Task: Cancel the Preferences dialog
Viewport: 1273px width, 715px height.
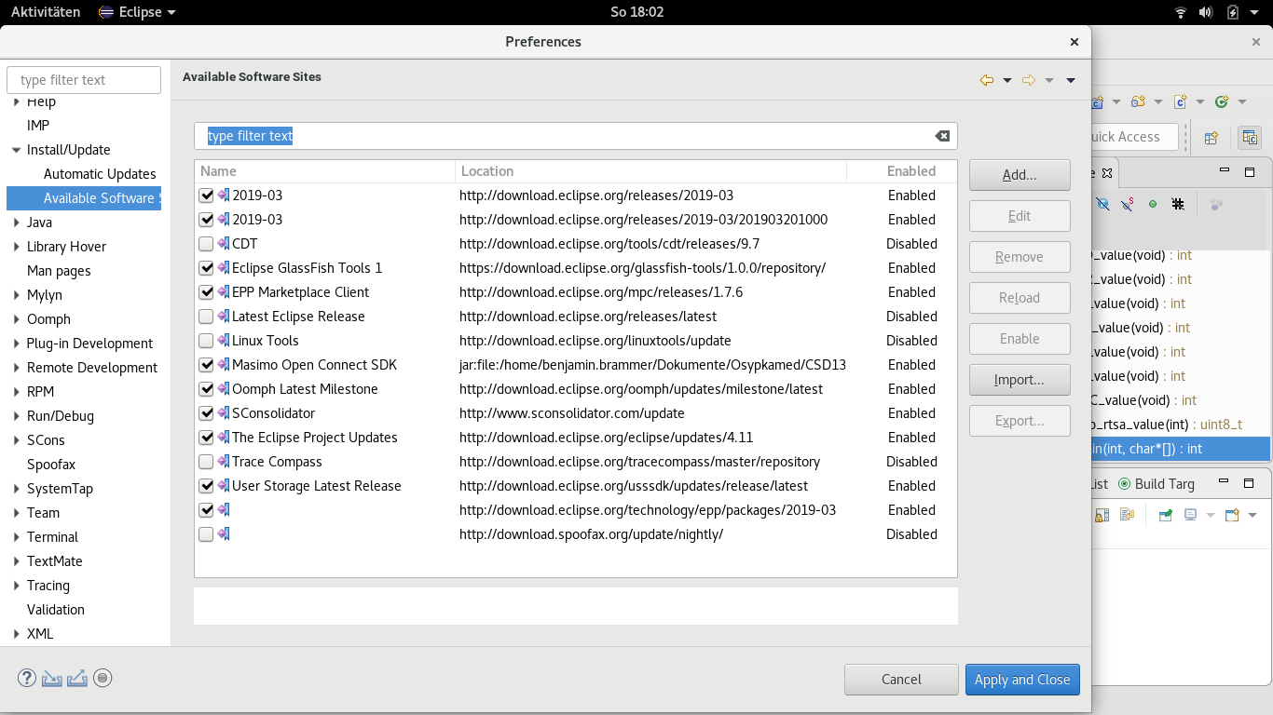Action: pos(901,680)
